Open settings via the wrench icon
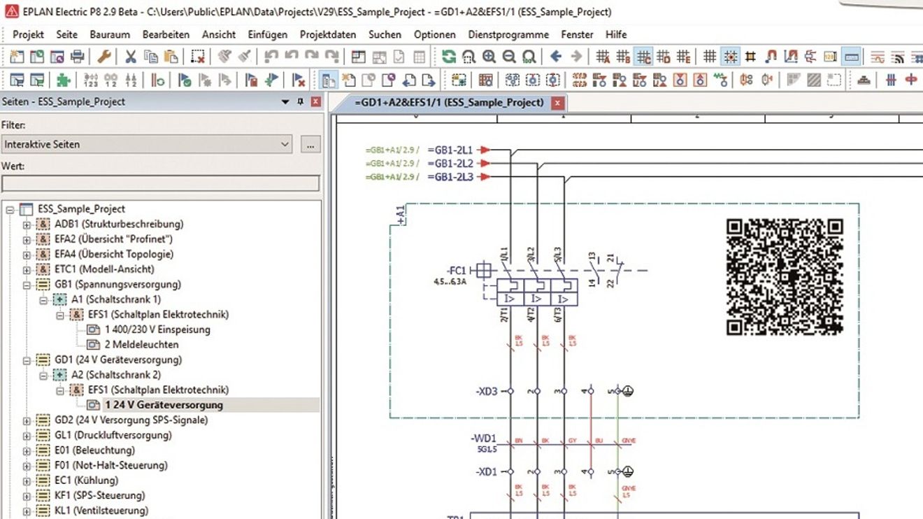The image size is (923, 519). (104, 57)
